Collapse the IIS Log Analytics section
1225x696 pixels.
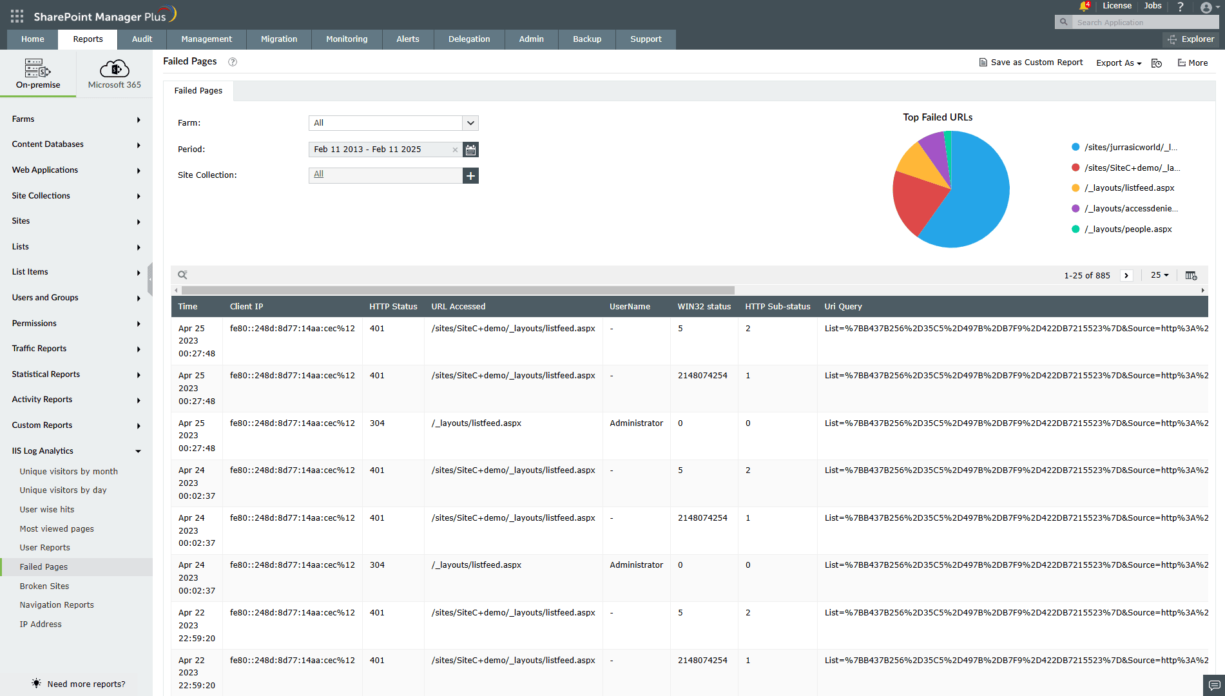(x=76, y=451)
